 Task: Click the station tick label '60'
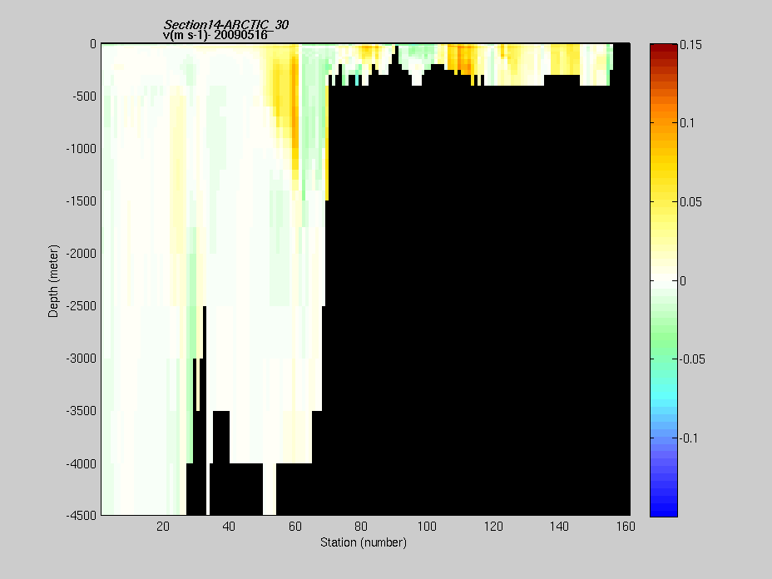point(295,527)
